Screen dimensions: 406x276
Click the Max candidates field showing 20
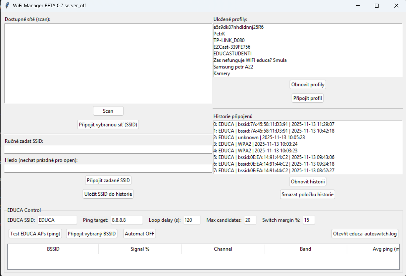[250, 220]
